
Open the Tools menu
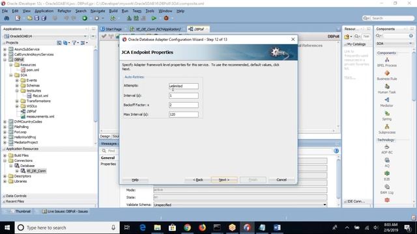150,11
